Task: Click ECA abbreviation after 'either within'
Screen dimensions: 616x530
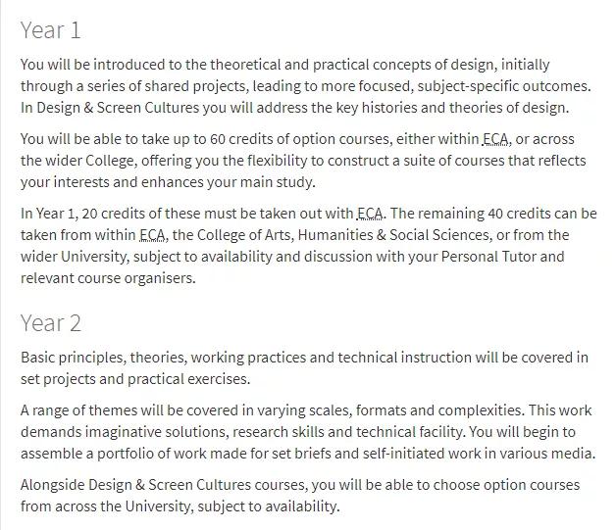Action: [495, 139]
